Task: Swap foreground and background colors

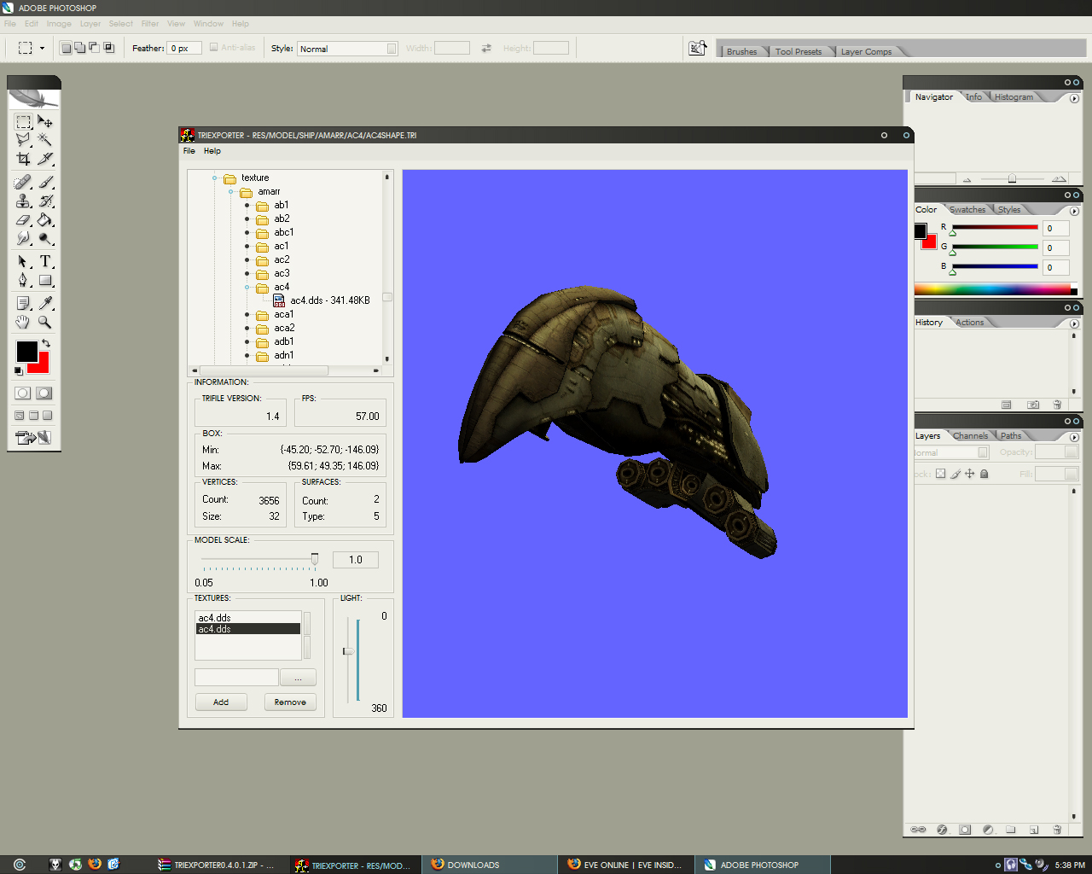Action: click(46, 342)
